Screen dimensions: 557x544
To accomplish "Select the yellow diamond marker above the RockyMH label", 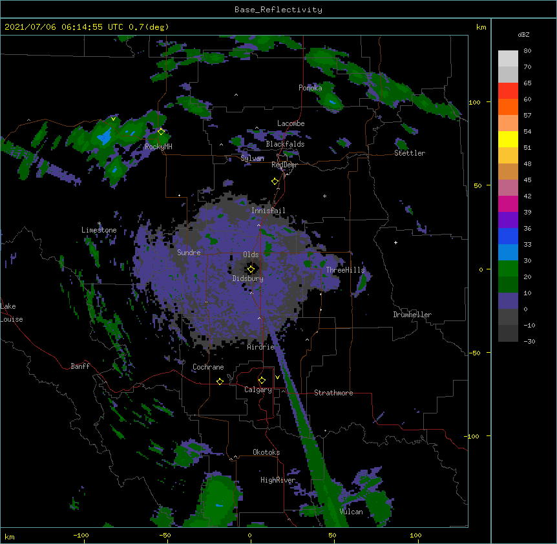I will 161,132.
